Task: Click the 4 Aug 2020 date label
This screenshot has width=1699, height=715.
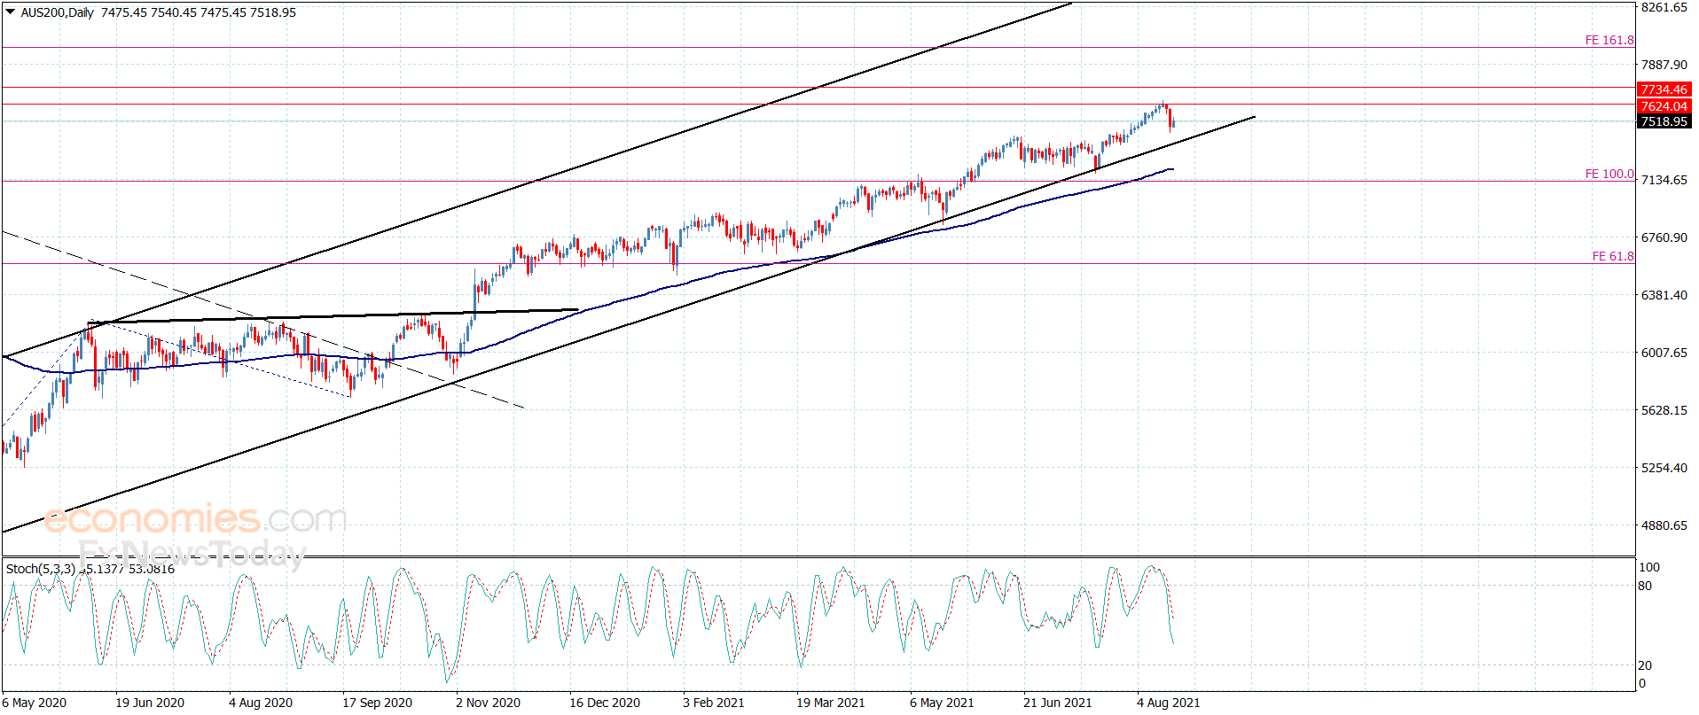Action: pyautogui.click(x=261, y=703)
